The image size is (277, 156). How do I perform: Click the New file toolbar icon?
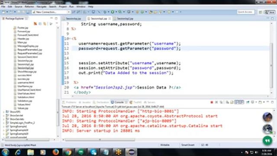coord(3,12)
